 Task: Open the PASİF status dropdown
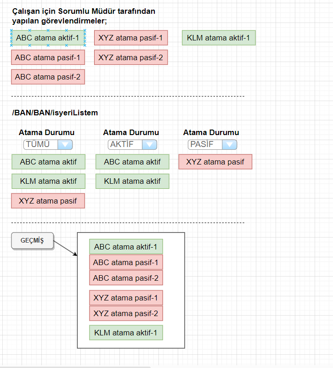pos(230,144)
